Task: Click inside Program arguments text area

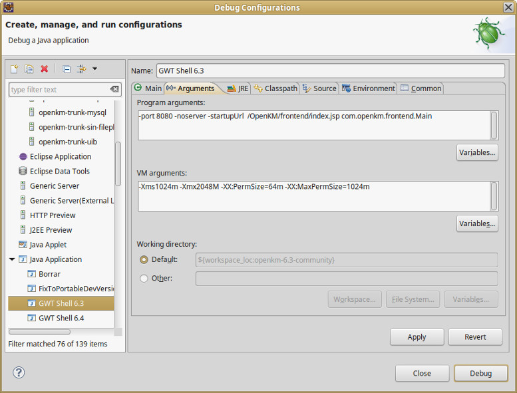Action: [314, 126]
